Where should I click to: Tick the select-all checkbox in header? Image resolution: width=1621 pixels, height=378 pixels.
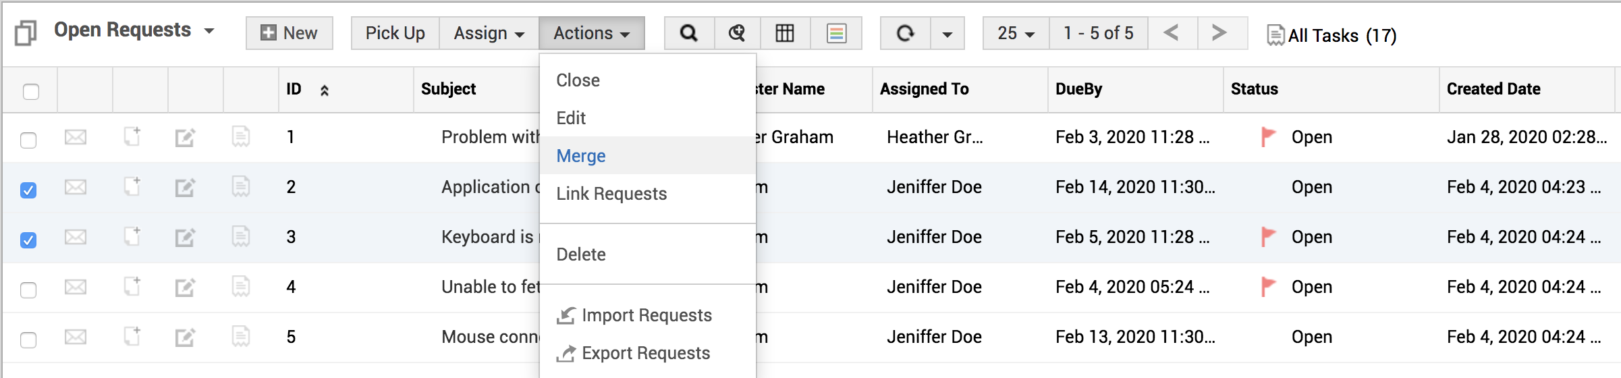pos(31,91)
